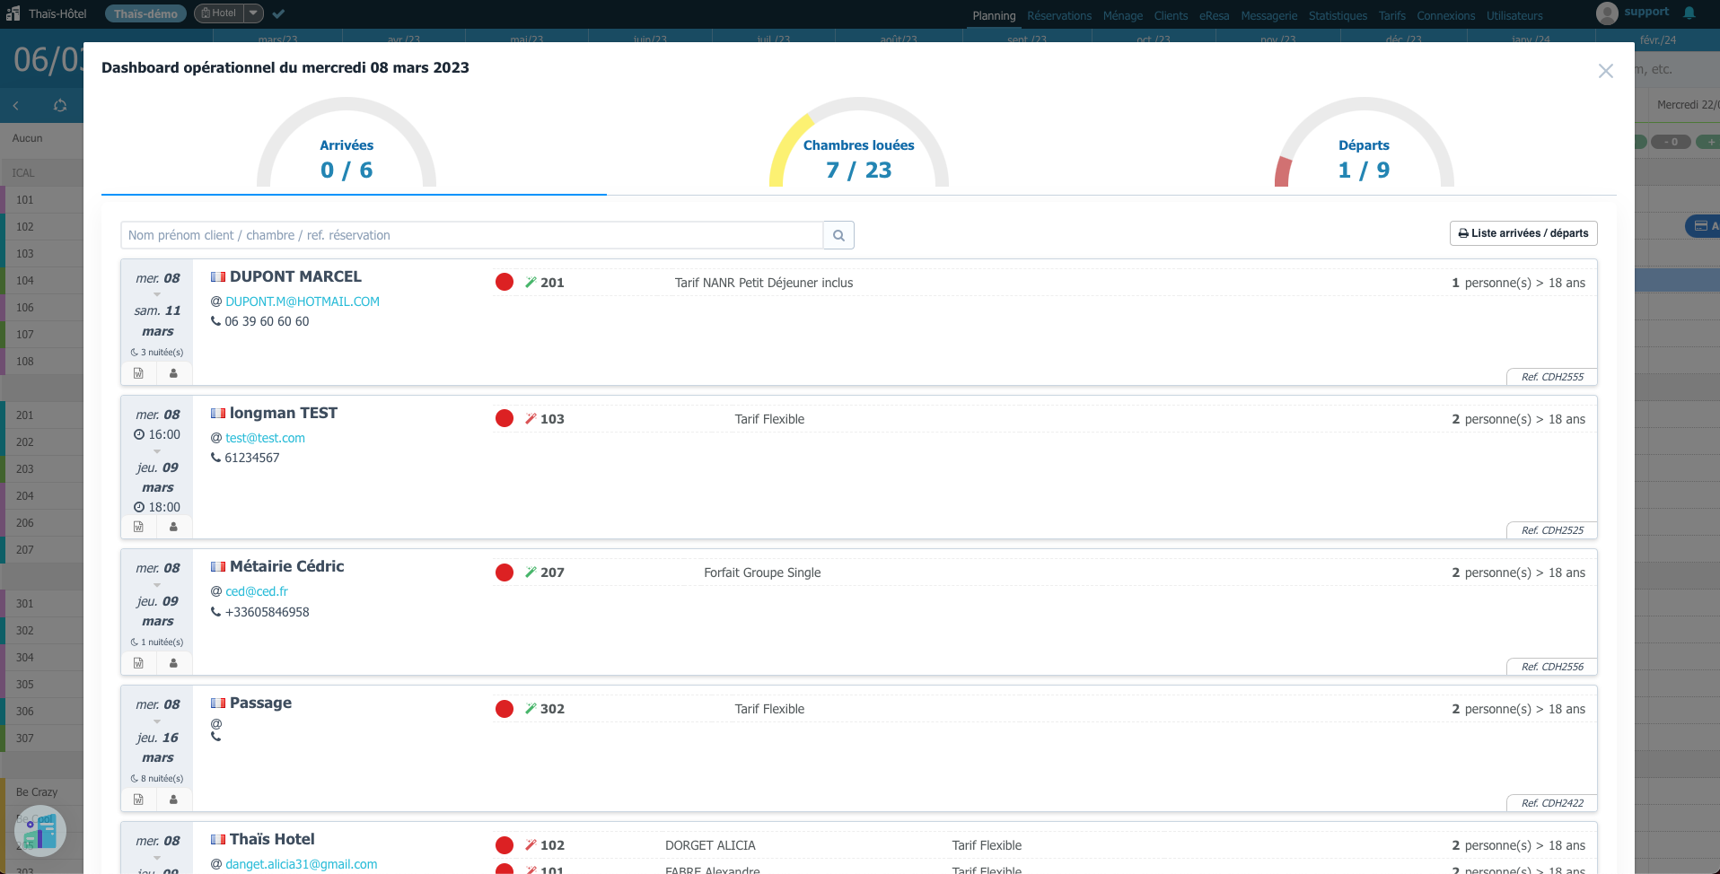Click the refresh icon on the planning toolbar
1720x874 pixels.
[x=60, y=106]
